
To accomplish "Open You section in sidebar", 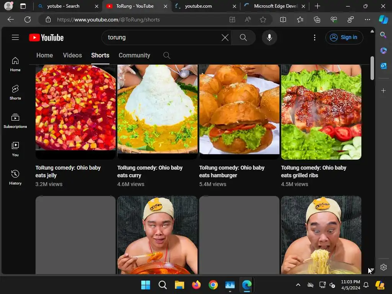I will (15, 149).
